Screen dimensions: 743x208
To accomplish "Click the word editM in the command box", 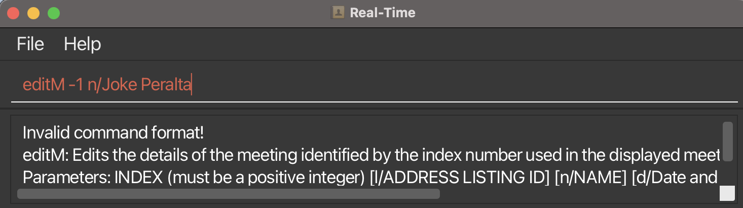I will click(x=44, y=85).
